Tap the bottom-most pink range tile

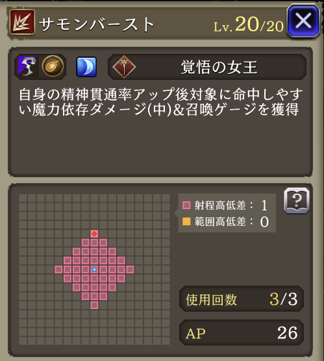94,305
